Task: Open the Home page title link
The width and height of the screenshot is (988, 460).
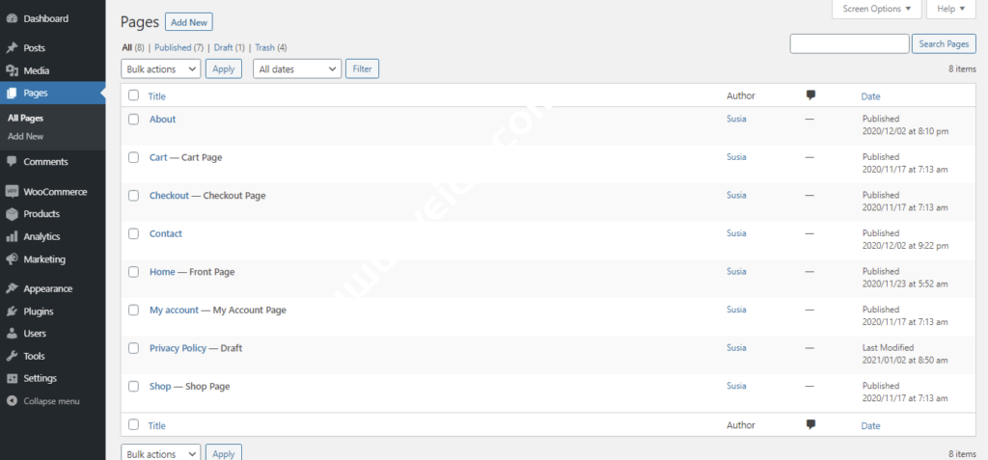Action: pyautogui.click(x=162, y=272)
